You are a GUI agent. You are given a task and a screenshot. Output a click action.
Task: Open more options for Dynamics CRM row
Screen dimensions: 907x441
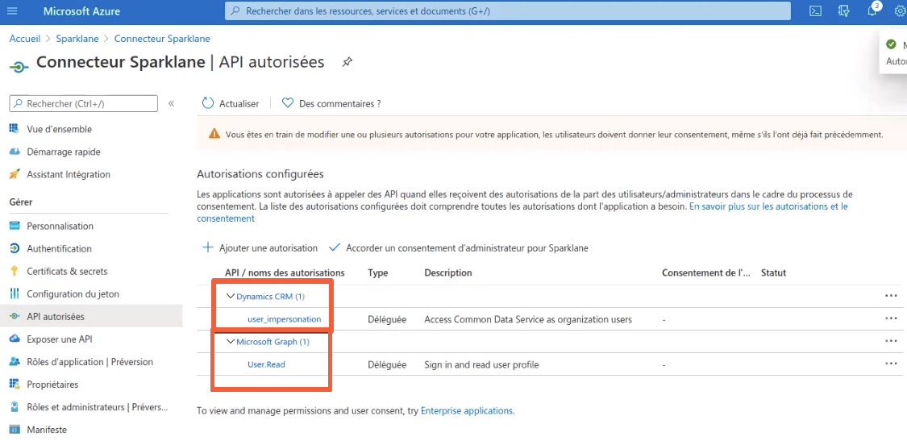[x=891, y=296]
